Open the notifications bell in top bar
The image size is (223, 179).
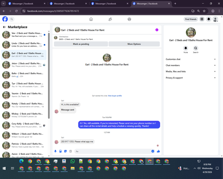click(209, 19)
